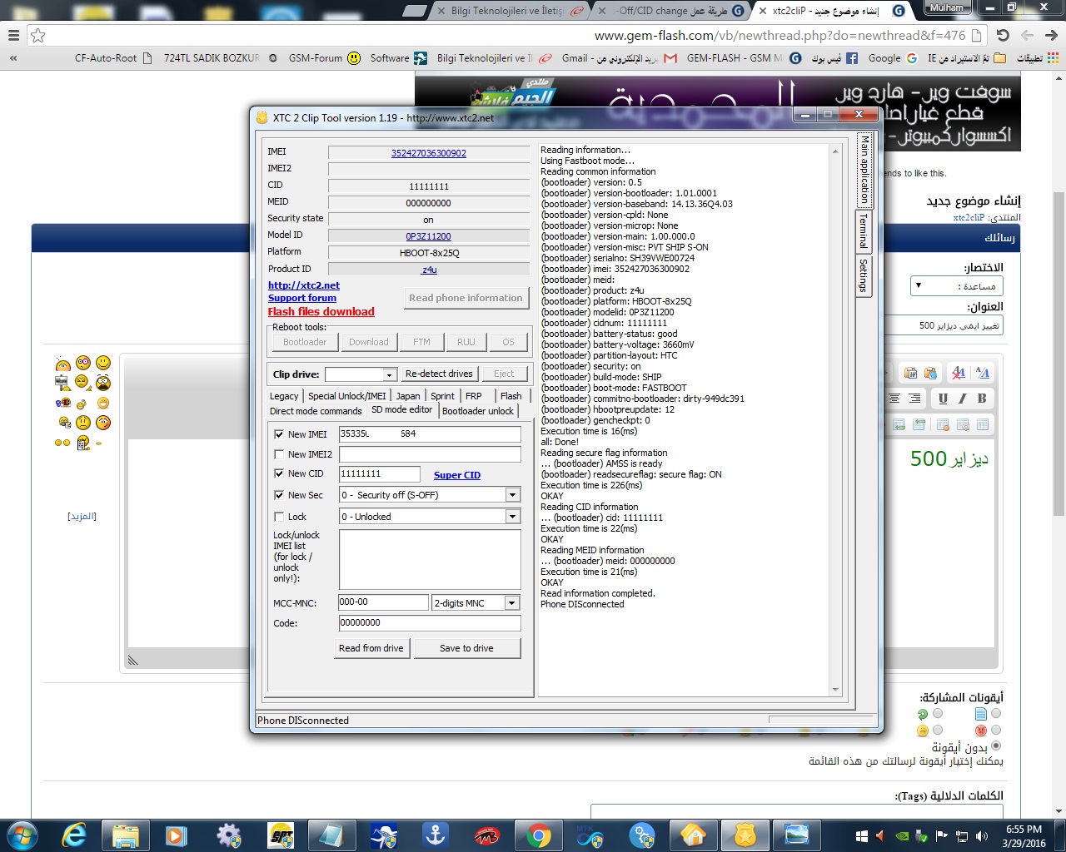This screenshot has height=852, width=1066.
Task: Open the anchor application on taskbar
Action: click(x=436, y=835)
